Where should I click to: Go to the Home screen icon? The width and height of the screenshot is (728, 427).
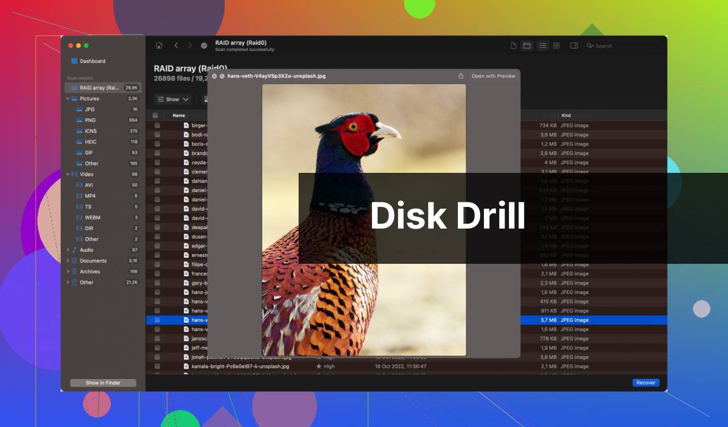[x=159, y=45]
